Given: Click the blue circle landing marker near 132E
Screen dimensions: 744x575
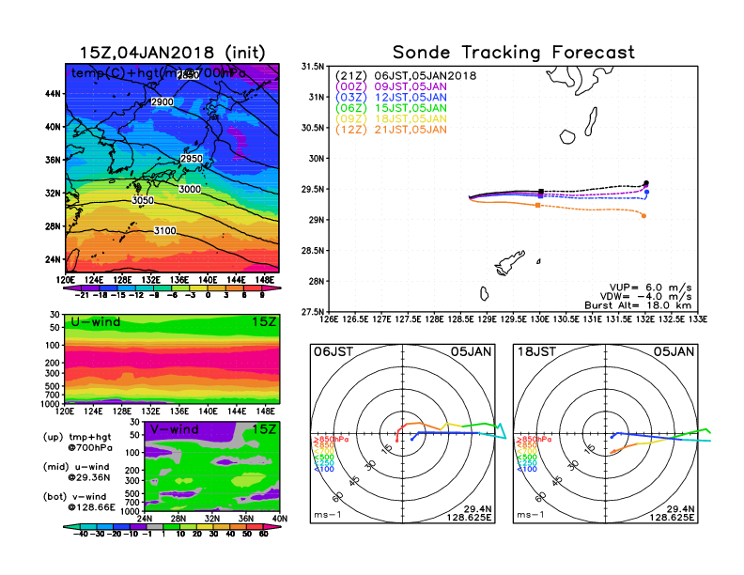Looking at the screenshot, I should [x=646, y=193].
